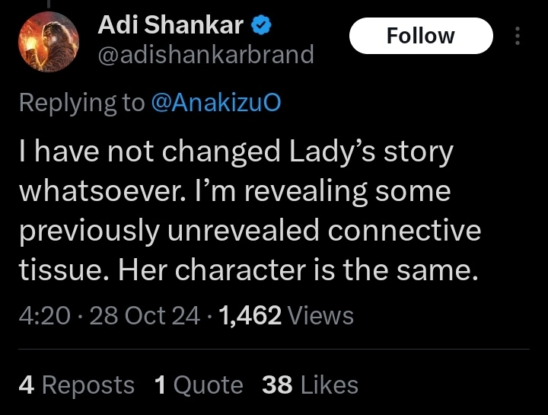Open the three-dot more options menu

coord(518,36)
